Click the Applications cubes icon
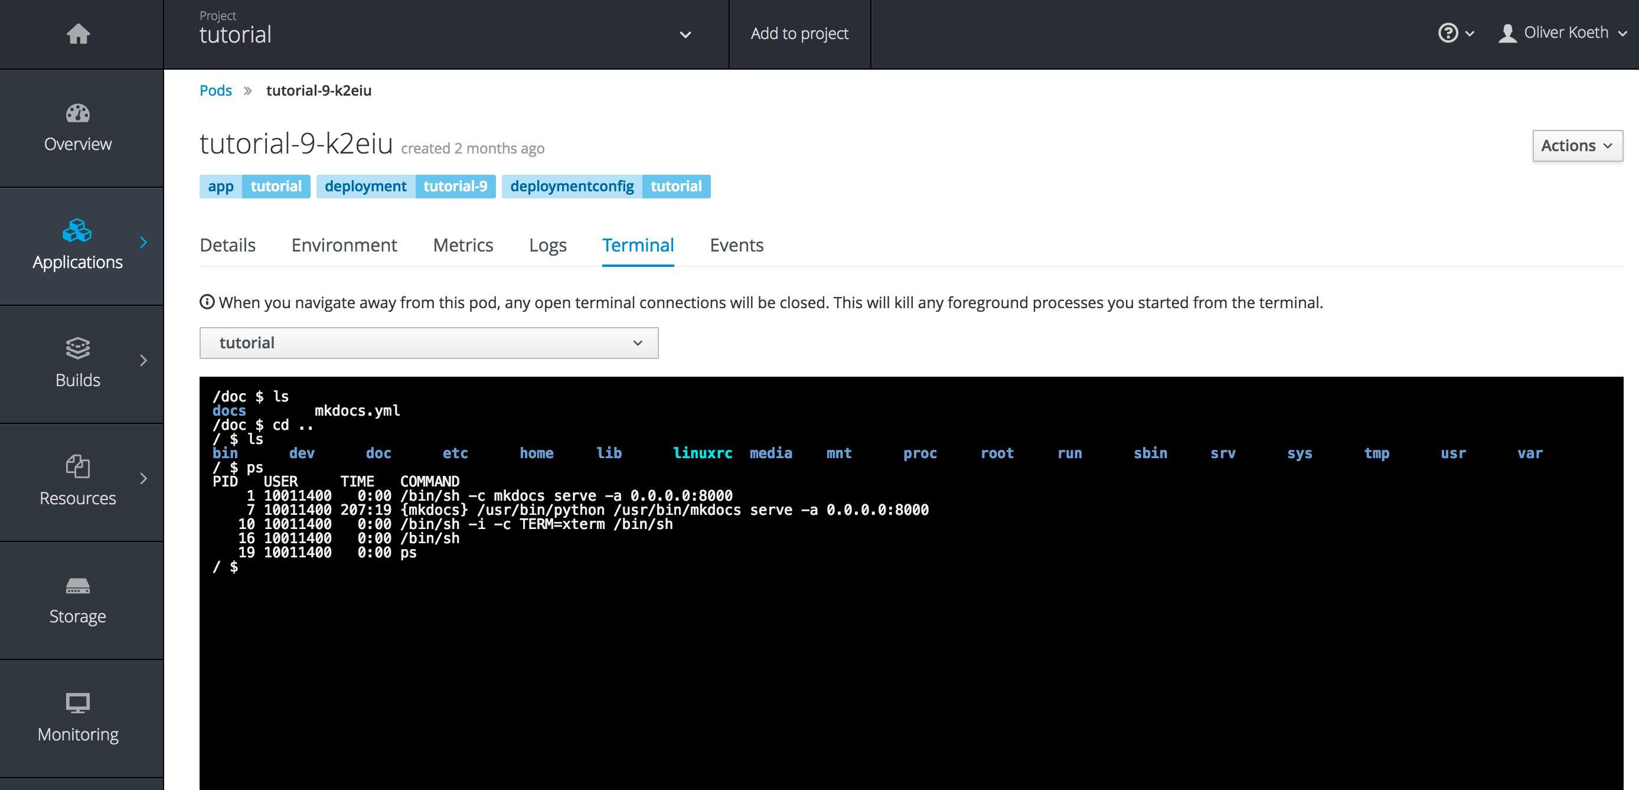The height and width of the screenshot is (790, 1639). [x=77, y=230]
